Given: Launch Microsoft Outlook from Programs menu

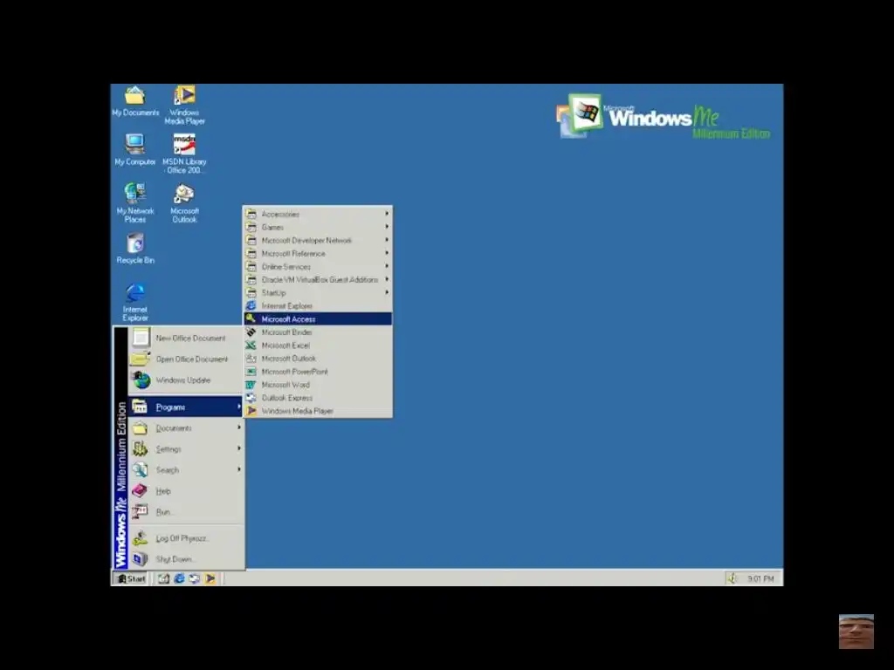Looking at the screenshot, I should pos(318,359).
